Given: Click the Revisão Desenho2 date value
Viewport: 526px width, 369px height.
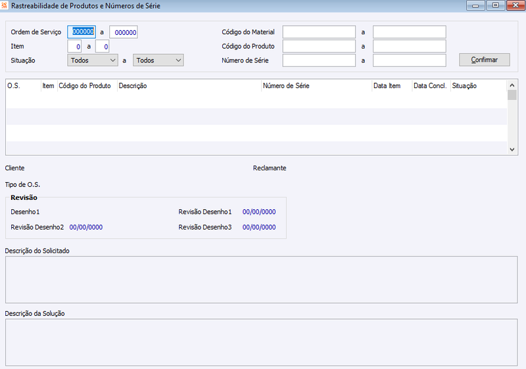Looking at the screenshot, I should click(x=86, y=228).
